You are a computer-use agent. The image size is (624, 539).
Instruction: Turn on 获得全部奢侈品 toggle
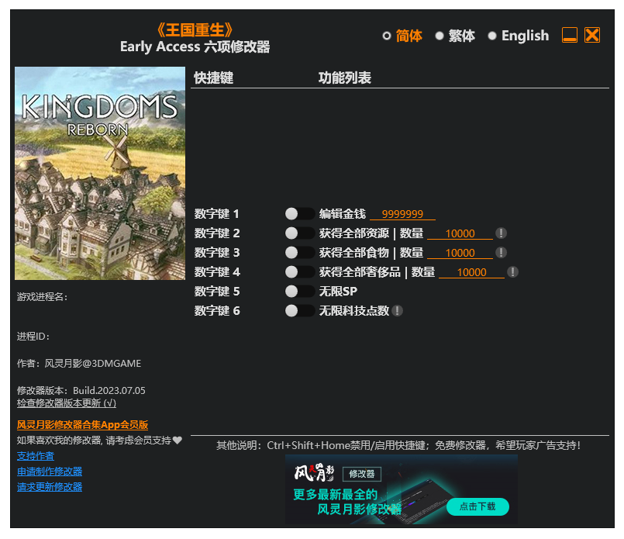pyautogui.click(x=300, y=272)
